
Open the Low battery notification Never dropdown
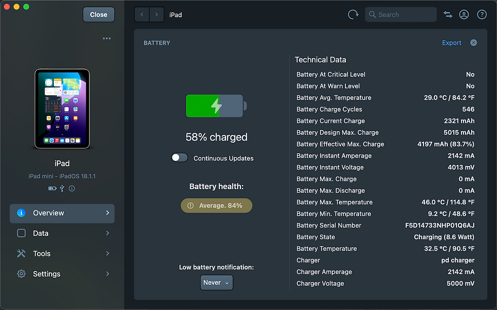pos(217,283)
